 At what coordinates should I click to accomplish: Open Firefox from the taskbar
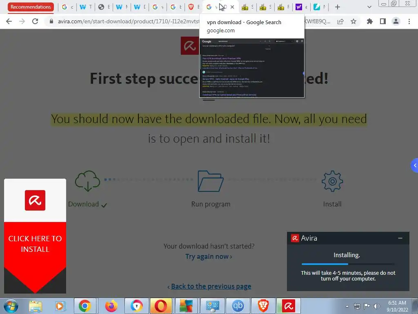click(111, 306)
